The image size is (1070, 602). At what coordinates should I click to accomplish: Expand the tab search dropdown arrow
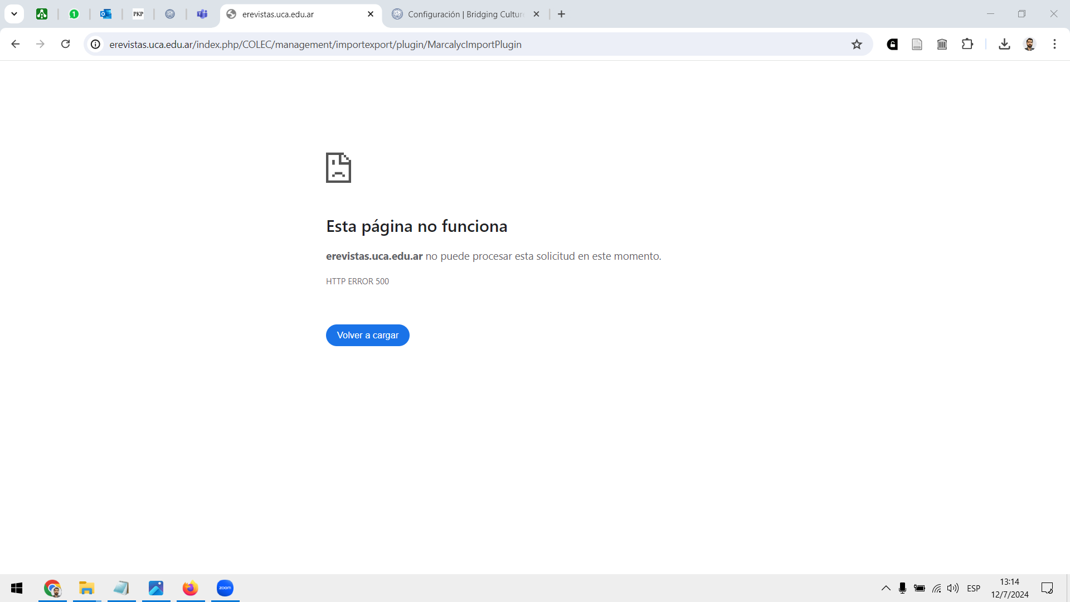14,14
